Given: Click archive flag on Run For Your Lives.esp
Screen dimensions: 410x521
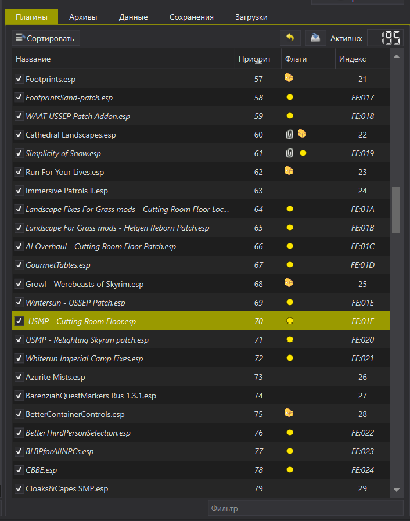Looking at the screenshot, I should pos(289,171).
